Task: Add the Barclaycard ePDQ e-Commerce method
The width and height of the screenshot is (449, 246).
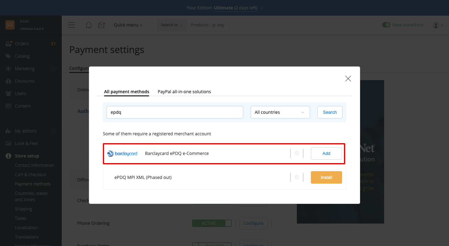Action: (326, 153)
